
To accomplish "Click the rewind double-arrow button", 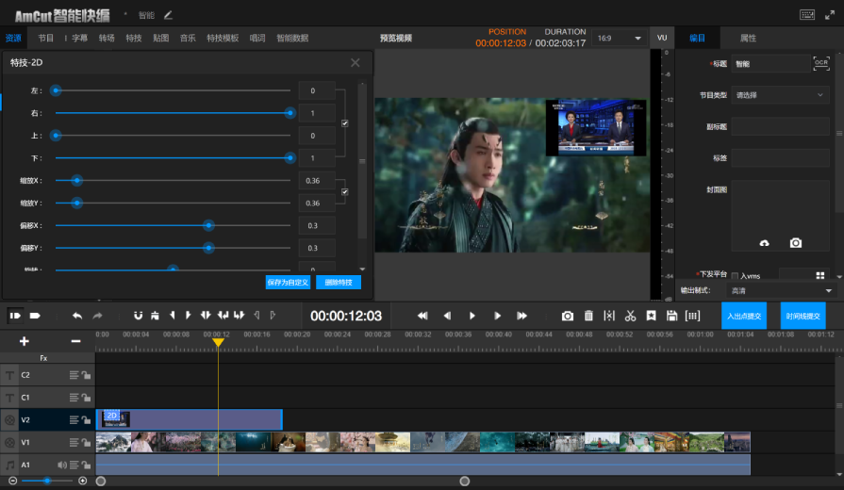I will click(422, 316).
